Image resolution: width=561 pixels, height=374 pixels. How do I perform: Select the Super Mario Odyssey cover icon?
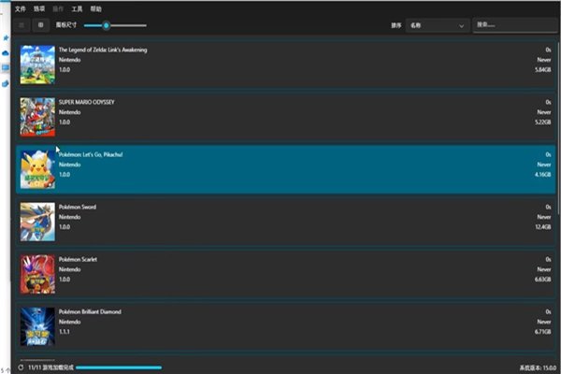[37, 117]
